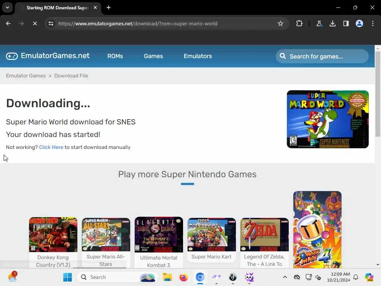This screenshot has height=286, width=381.
Task: Open Super Mario Kart cover thumbnail
Action: point(212,235)
